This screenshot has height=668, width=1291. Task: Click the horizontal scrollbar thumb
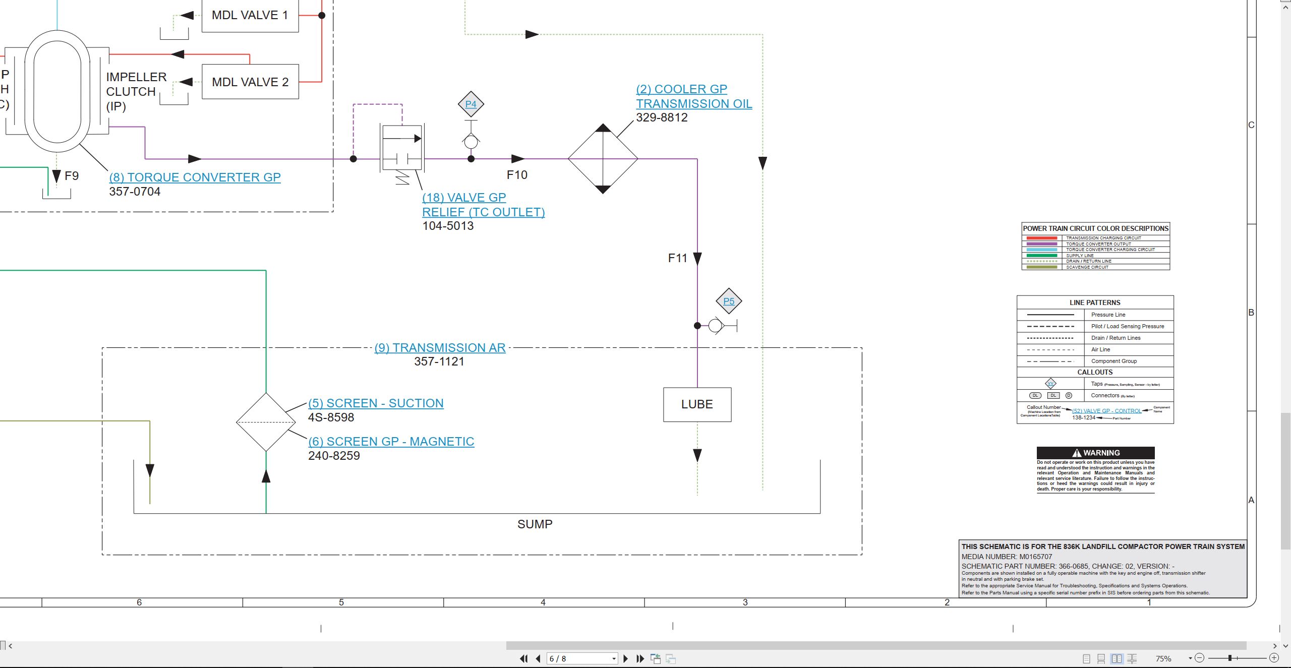876,646
